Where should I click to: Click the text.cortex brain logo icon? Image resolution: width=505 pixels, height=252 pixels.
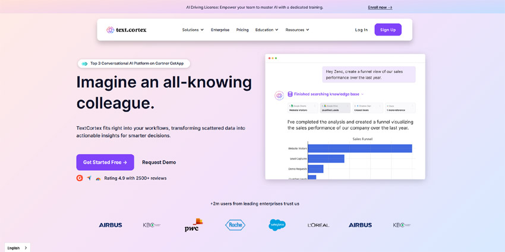(x=110, y=30)
